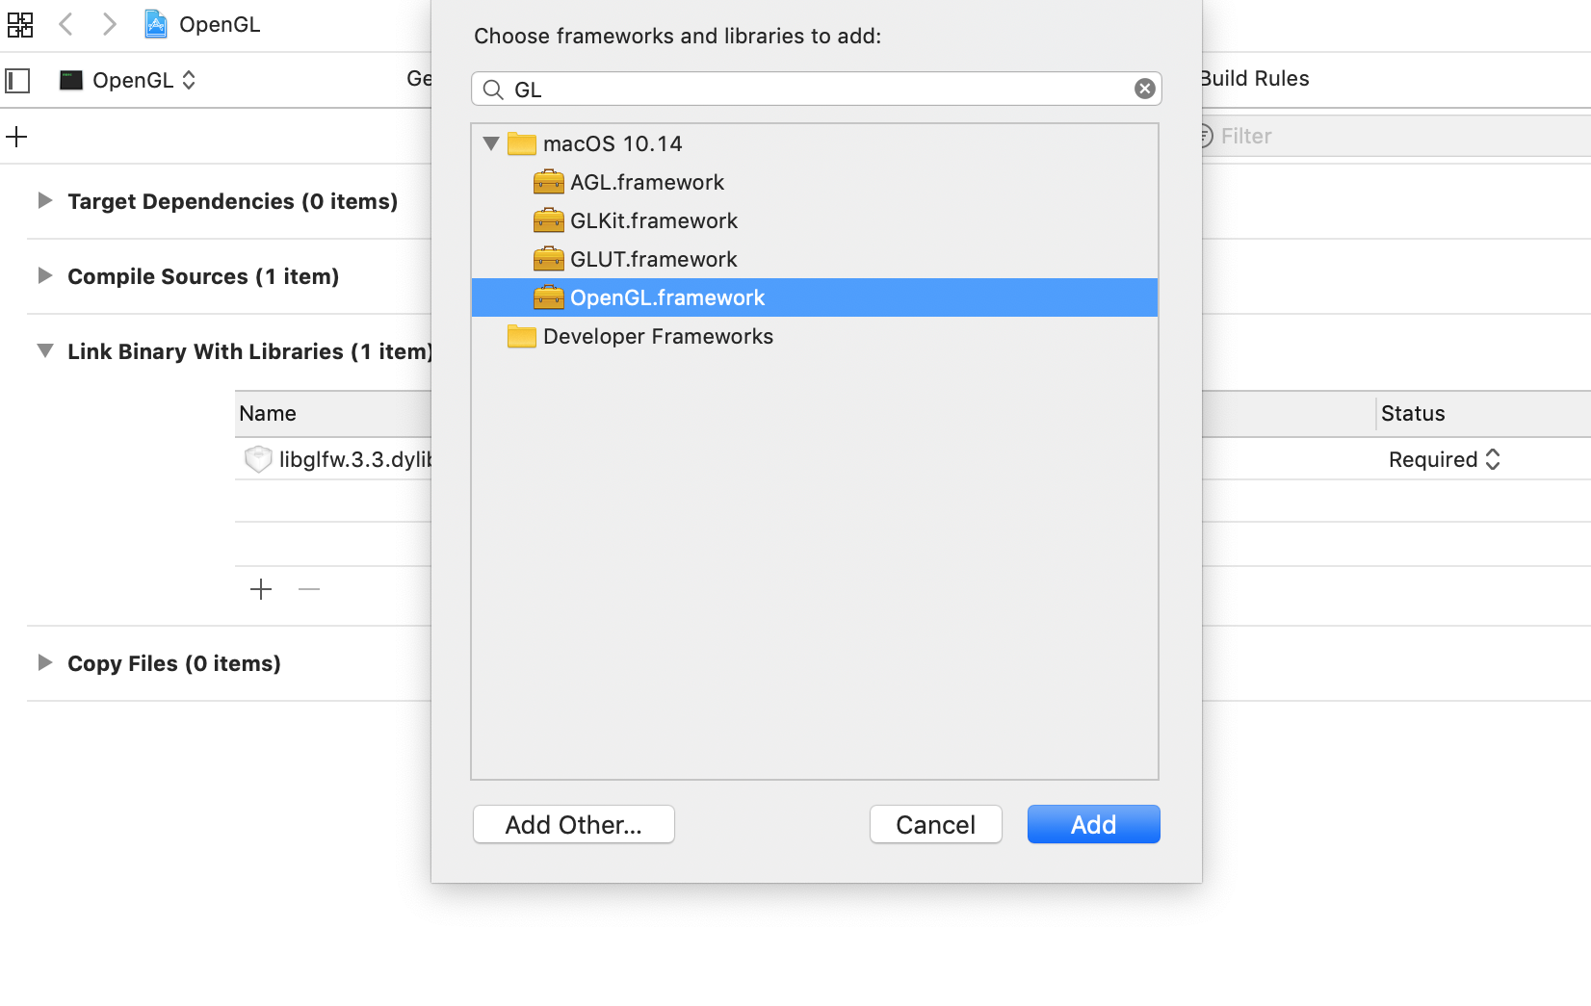Add a library with the plus button
The height and width of the screenshot is (1006, 1591).
(260, 589)
